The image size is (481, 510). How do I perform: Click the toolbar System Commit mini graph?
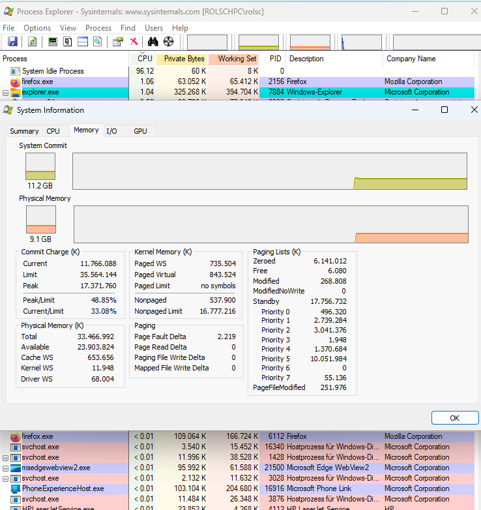click(x=259, y=42)
